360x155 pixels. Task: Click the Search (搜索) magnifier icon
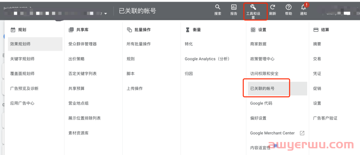[x=218, y=7]
